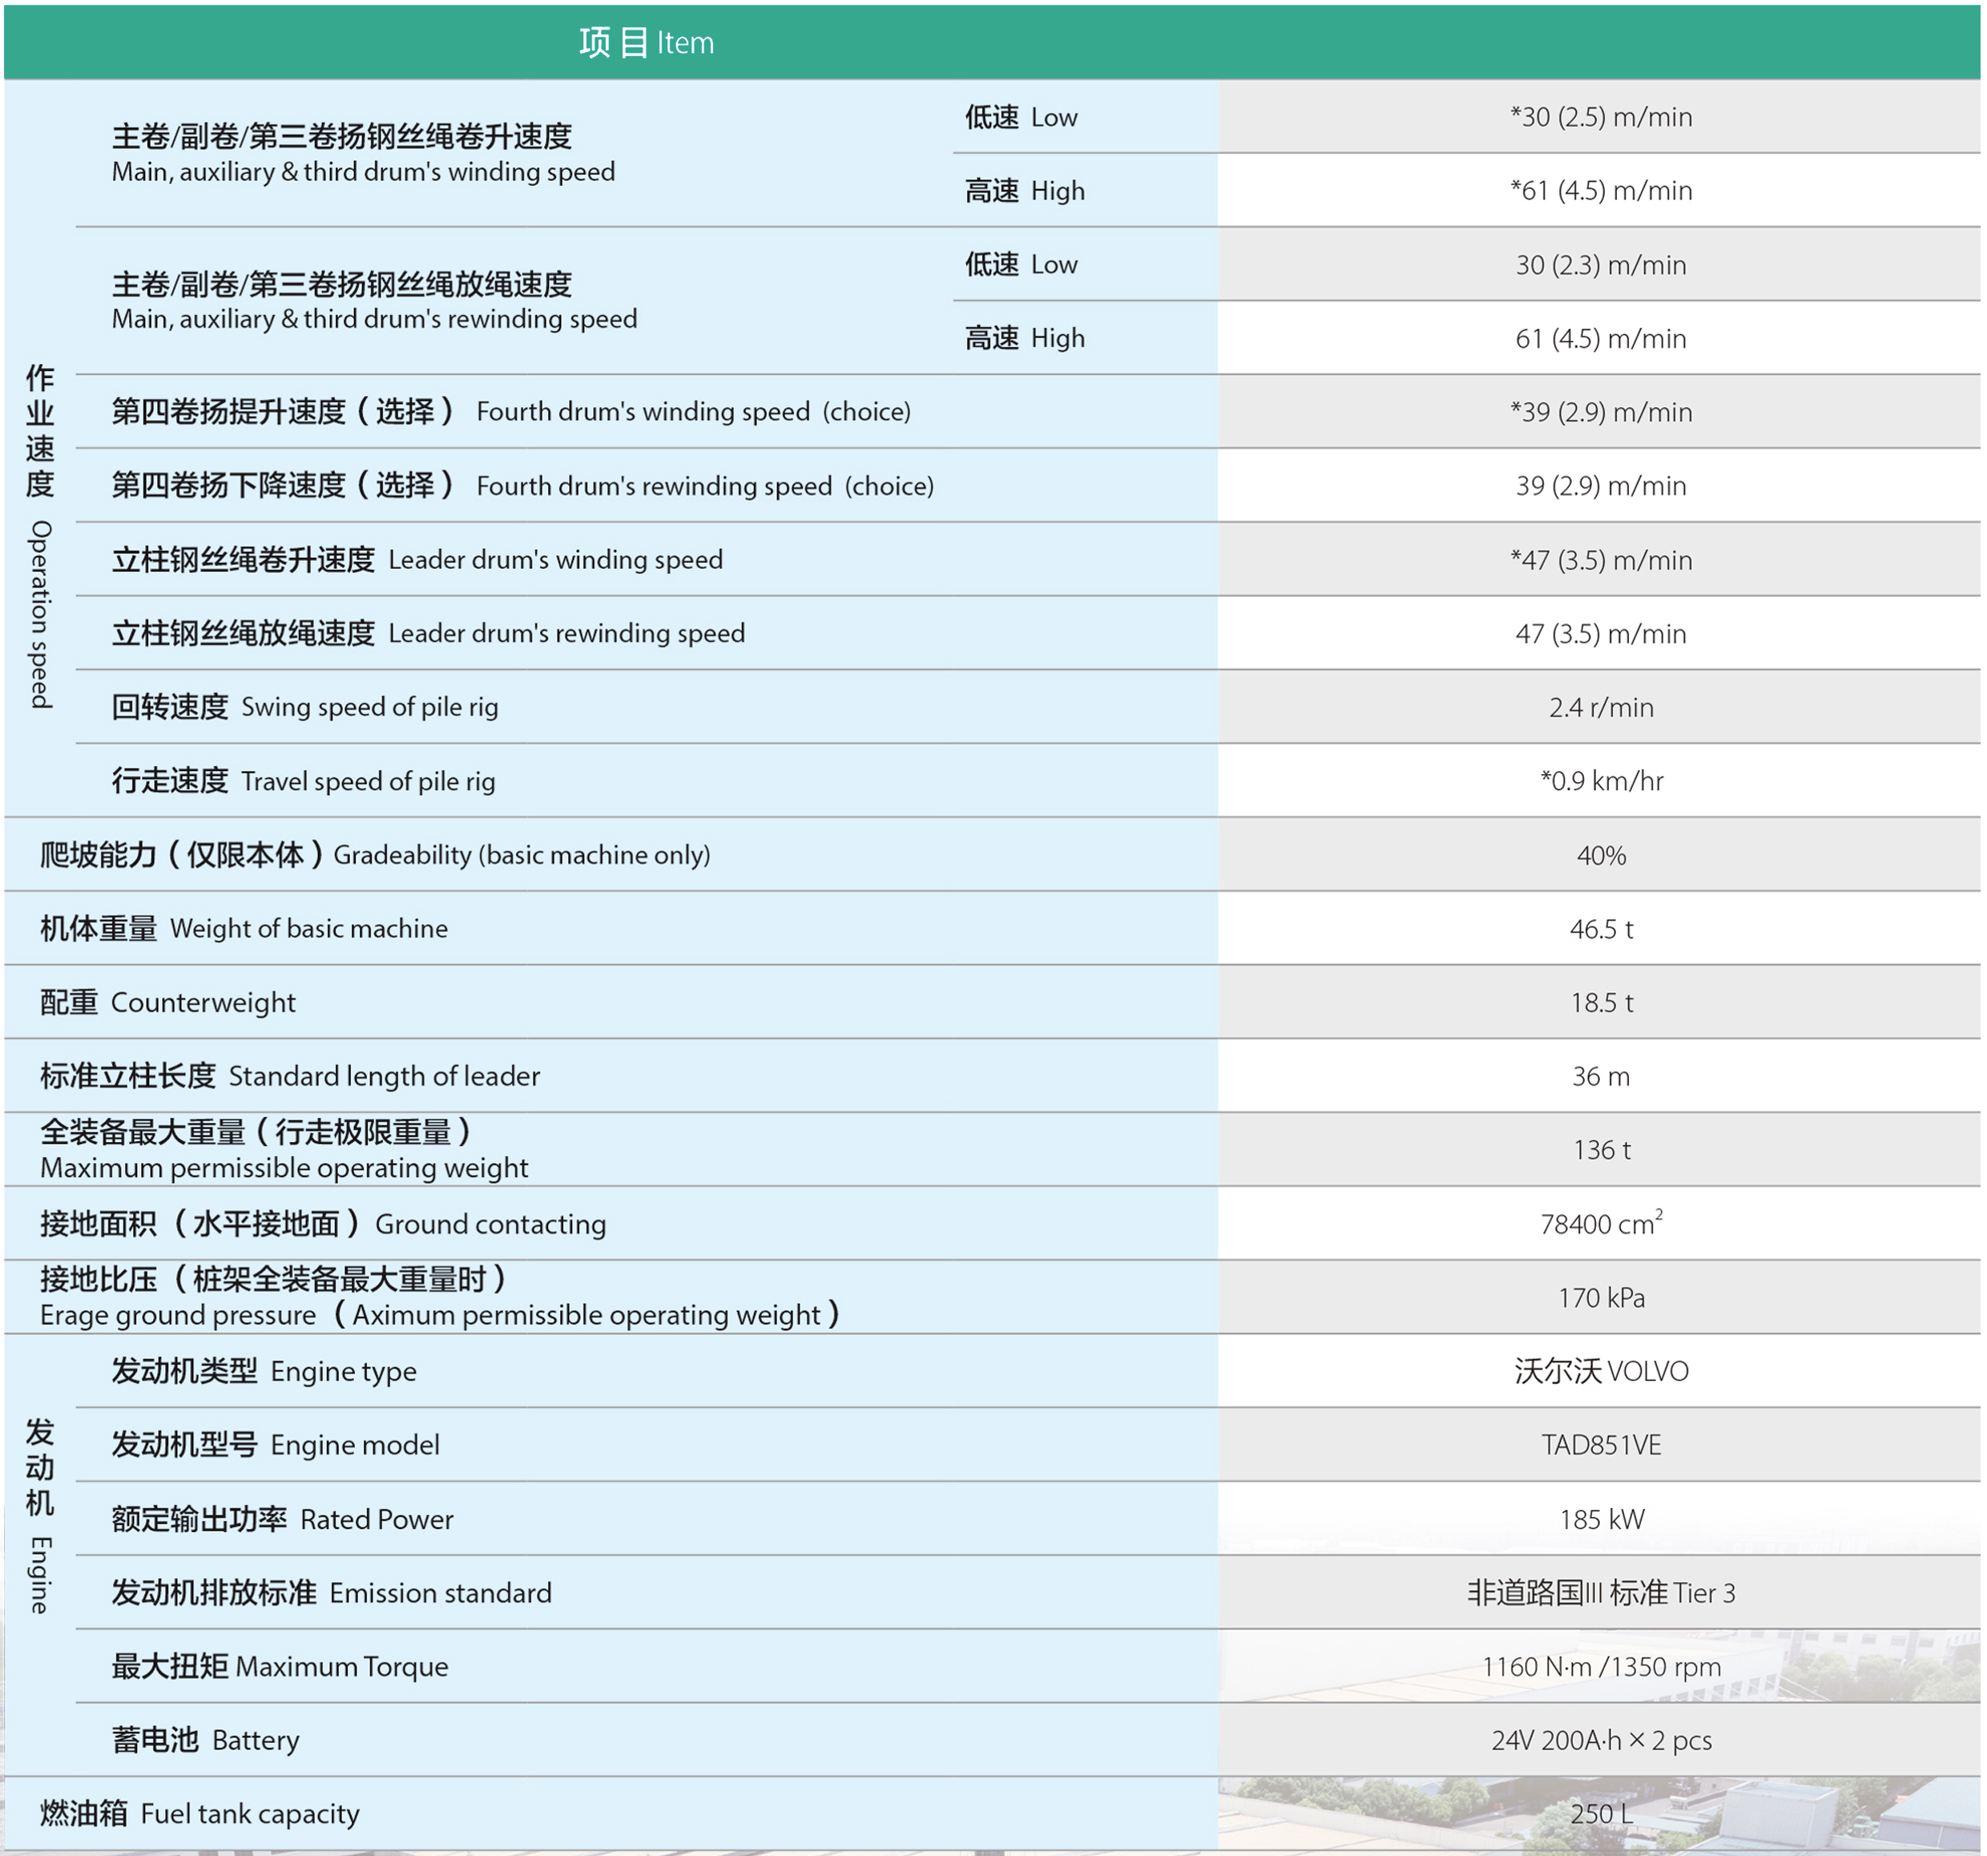The image size is (1987, 1856).
Task: Select the 'TAD851VE' engine model value
Action: (1600, 1445)
